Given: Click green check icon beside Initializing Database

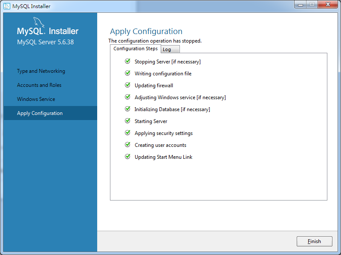Looking at the screenshot, I should 127,109.
